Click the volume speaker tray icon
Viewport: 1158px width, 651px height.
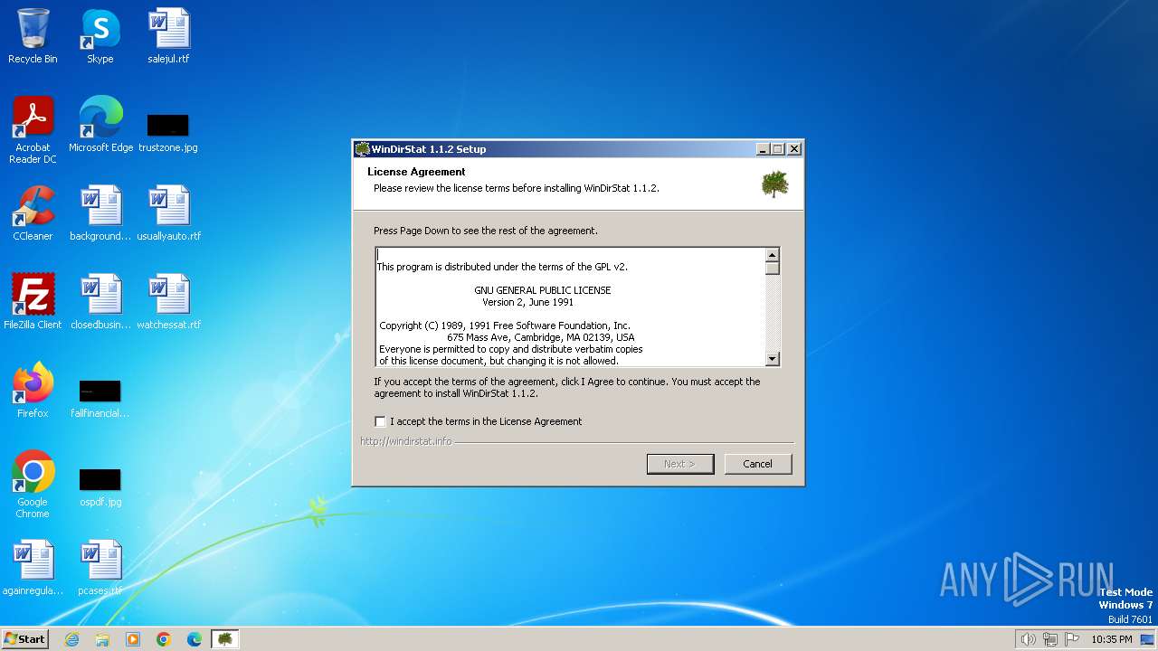[x=1028, y=639]
